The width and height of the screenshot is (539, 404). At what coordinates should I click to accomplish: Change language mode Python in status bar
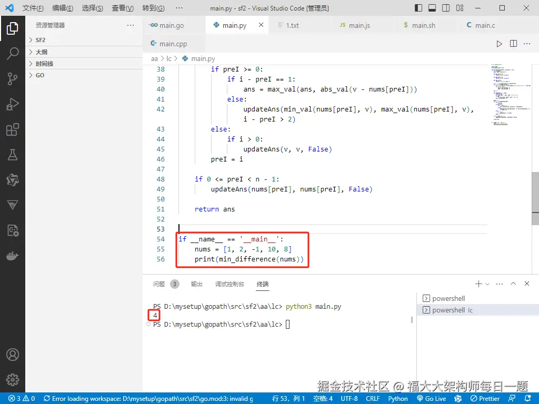pos(398,399)
